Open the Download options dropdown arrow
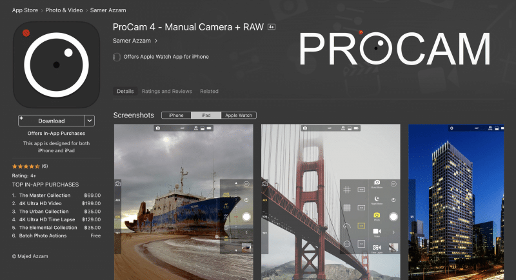 click(90, 121)
